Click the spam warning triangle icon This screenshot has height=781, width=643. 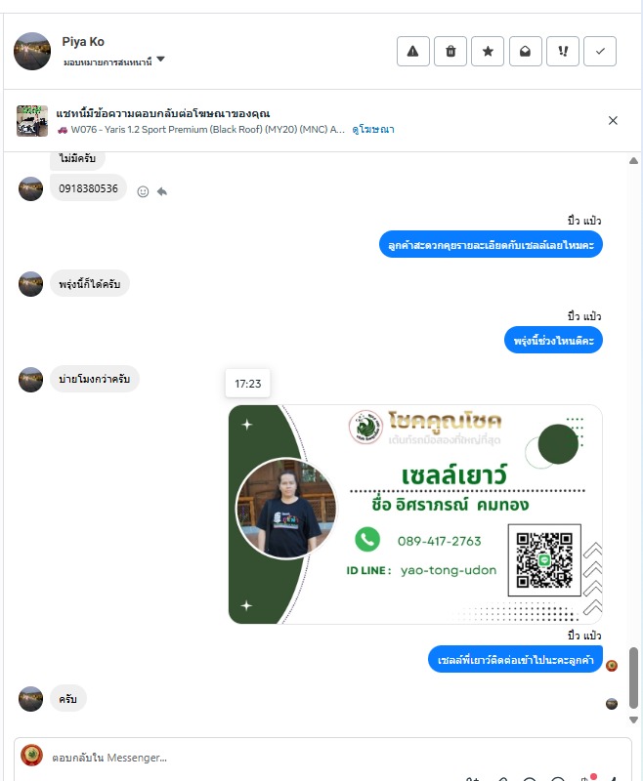(x=412, y=52)
